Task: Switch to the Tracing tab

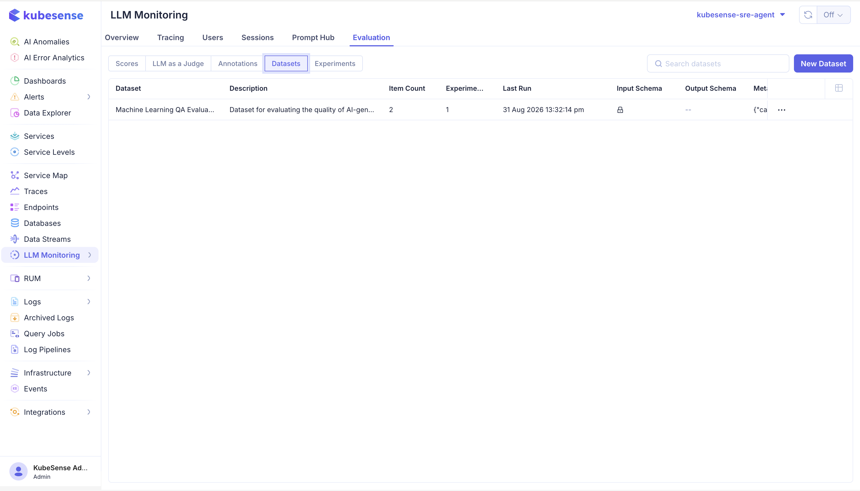Action: pyautogui.click(x=171, y=38)
